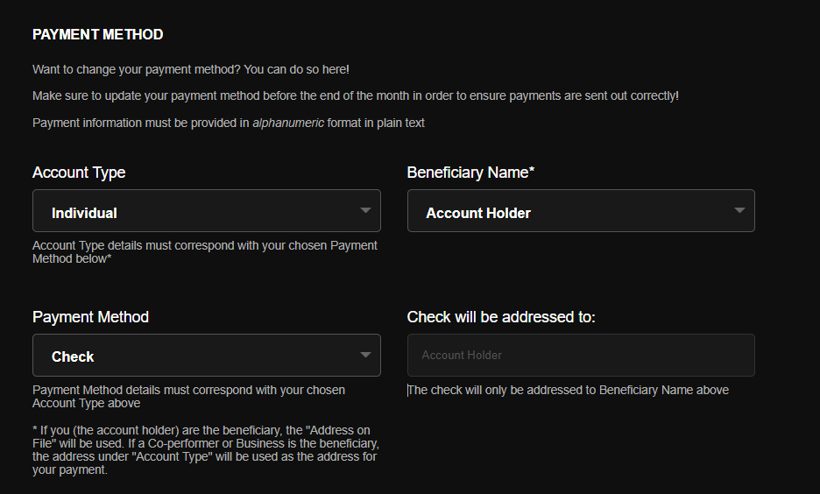This screenshot has width=820, height=494.
Task: Click the helper text directly under Check dropdown
Action: pos(188,397)
